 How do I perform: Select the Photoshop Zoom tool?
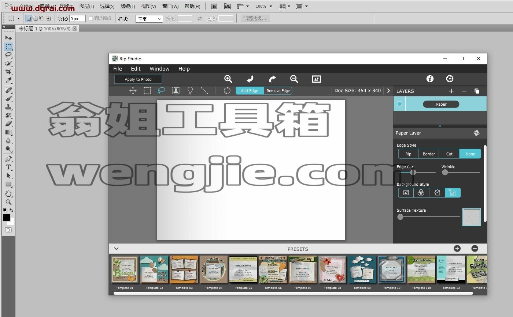8,202
